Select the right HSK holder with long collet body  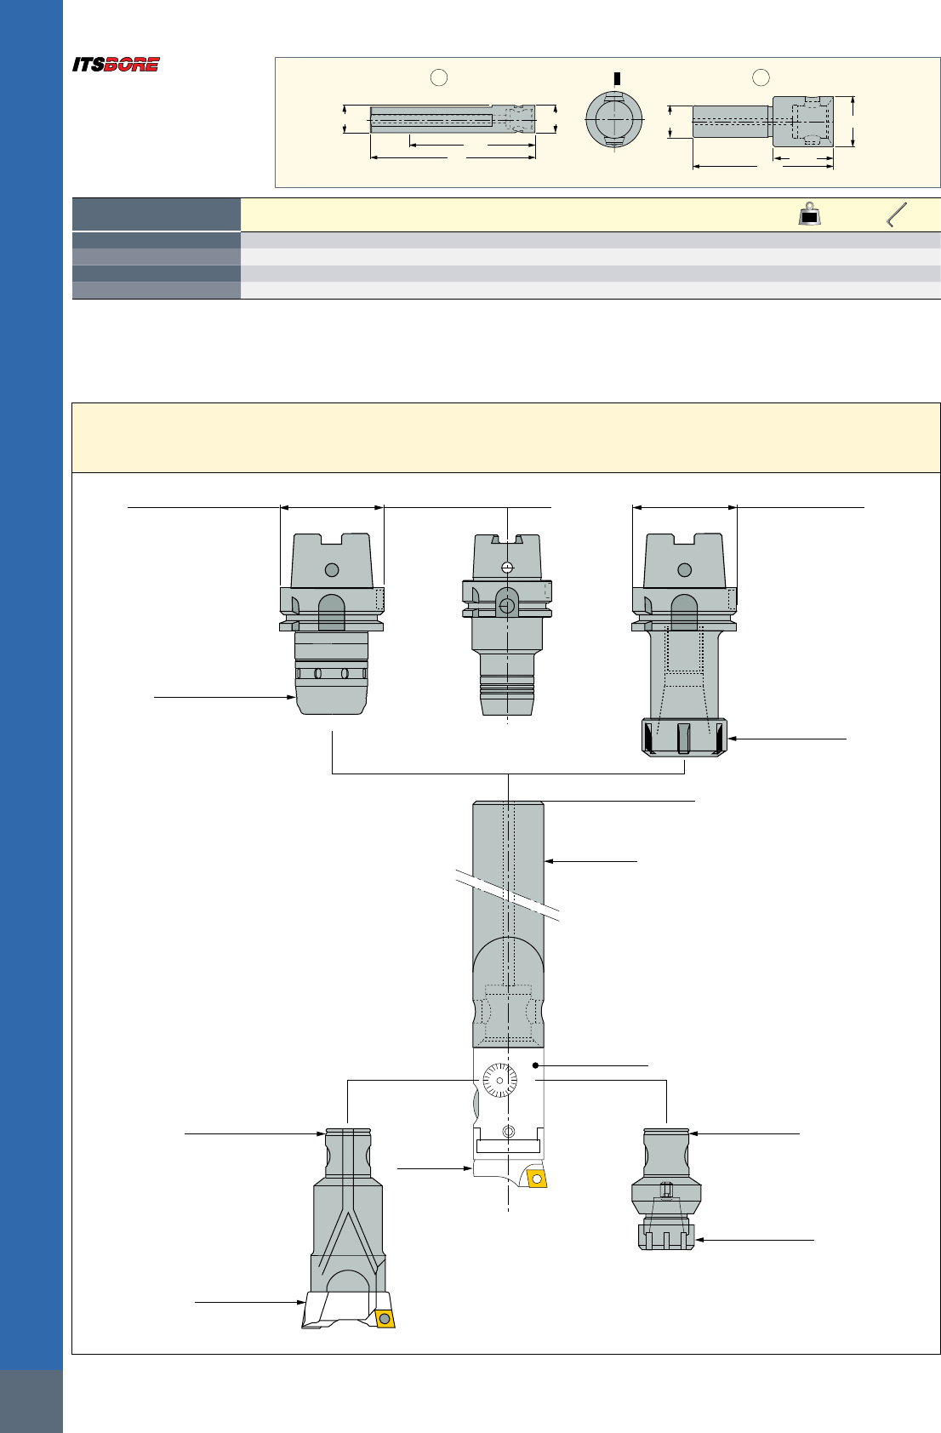[684, 644]
